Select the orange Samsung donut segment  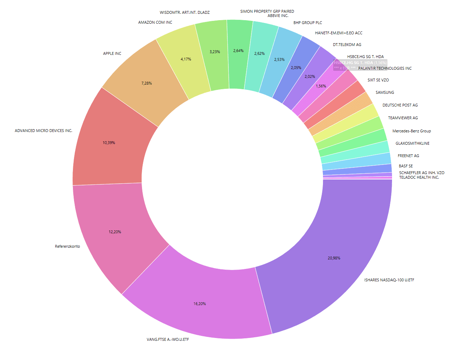tap(341, 114)
